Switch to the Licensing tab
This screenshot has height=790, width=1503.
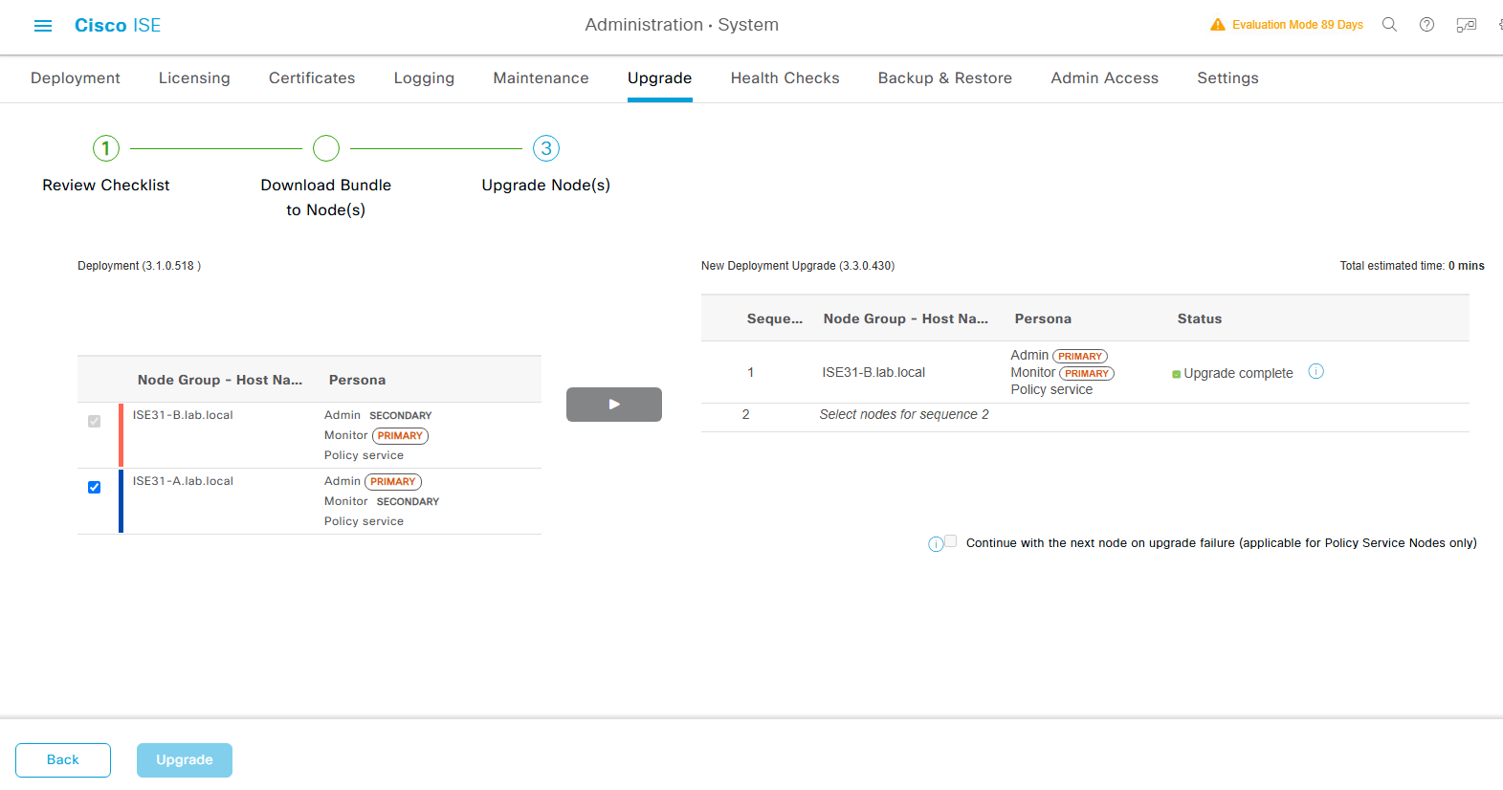[x=194, y=78]
